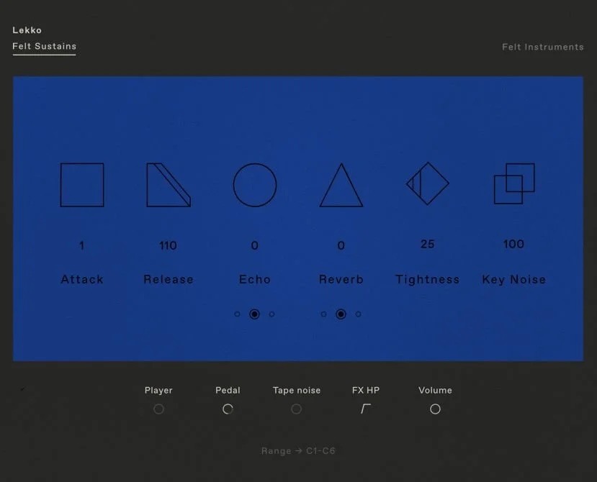Select the first Echo mode dot
The image size is (597, 482).
pos(237,314)
